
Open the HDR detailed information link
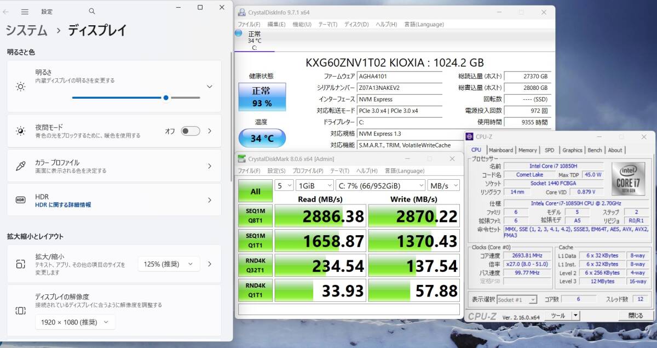63,205
